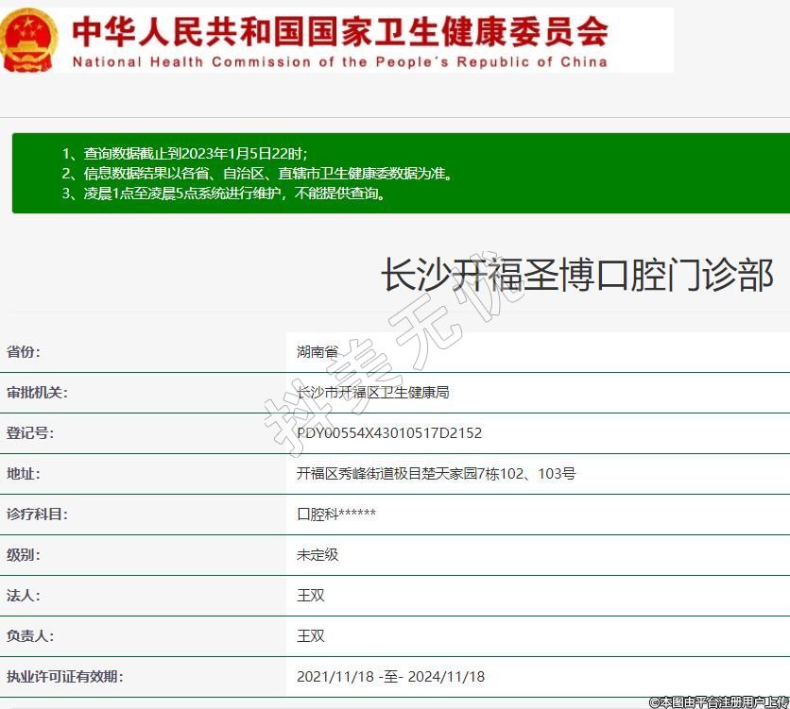
Task: Click the address value starting with 开福区秀峰街道
Action: [x=436, y=474]
